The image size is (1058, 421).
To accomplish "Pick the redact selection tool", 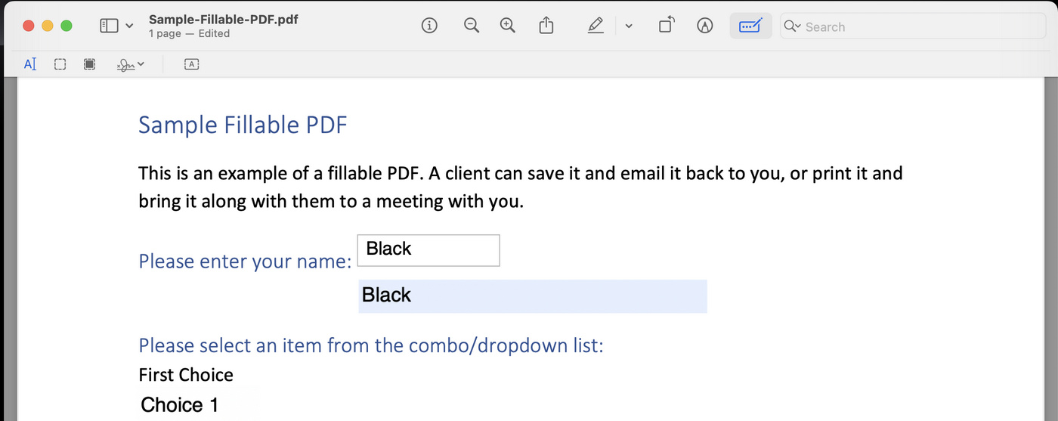I will tap(89, 64).
